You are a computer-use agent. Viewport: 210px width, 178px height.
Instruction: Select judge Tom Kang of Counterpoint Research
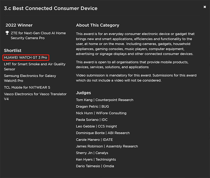pyautogui.click(x=105, y=100)
